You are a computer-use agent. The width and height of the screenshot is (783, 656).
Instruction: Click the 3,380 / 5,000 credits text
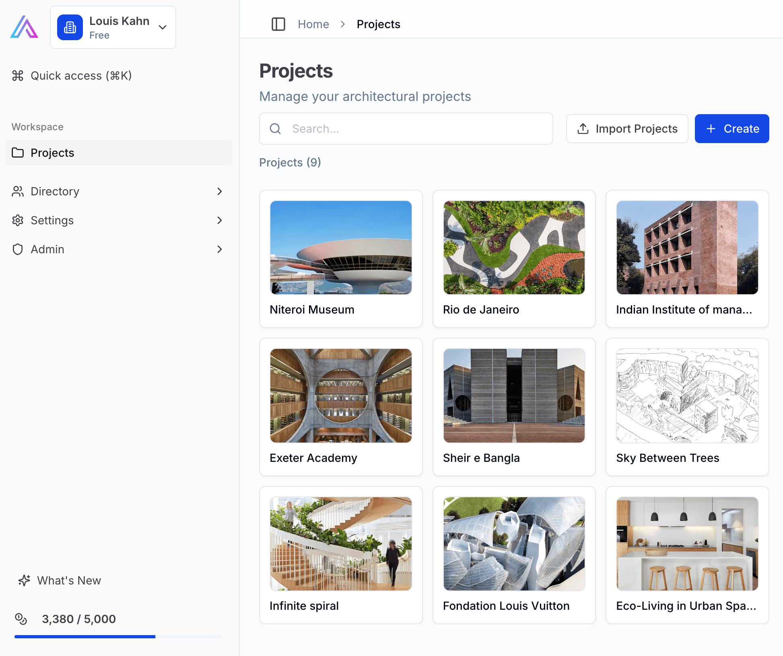click(x=79, y=619)
